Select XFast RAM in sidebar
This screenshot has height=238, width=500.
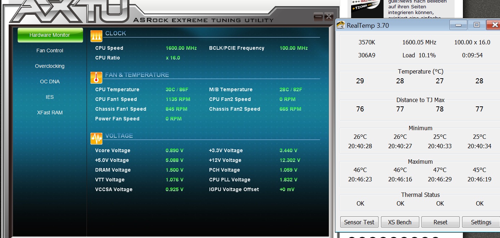pyautogui.click(x=50, y=113)
